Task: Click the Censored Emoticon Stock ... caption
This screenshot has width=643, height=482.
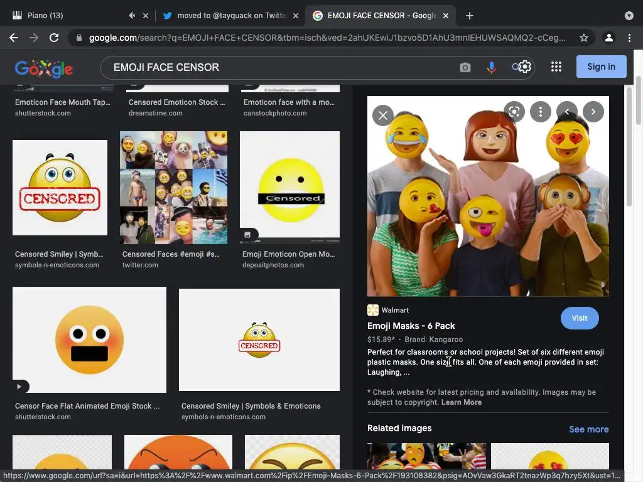Action: [176, 102]
